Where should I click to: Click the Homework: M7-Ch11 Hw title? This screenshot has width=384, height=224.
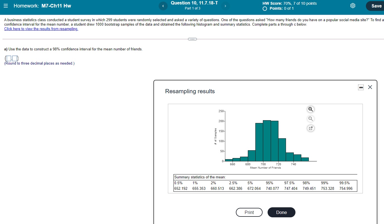(42, 6)
